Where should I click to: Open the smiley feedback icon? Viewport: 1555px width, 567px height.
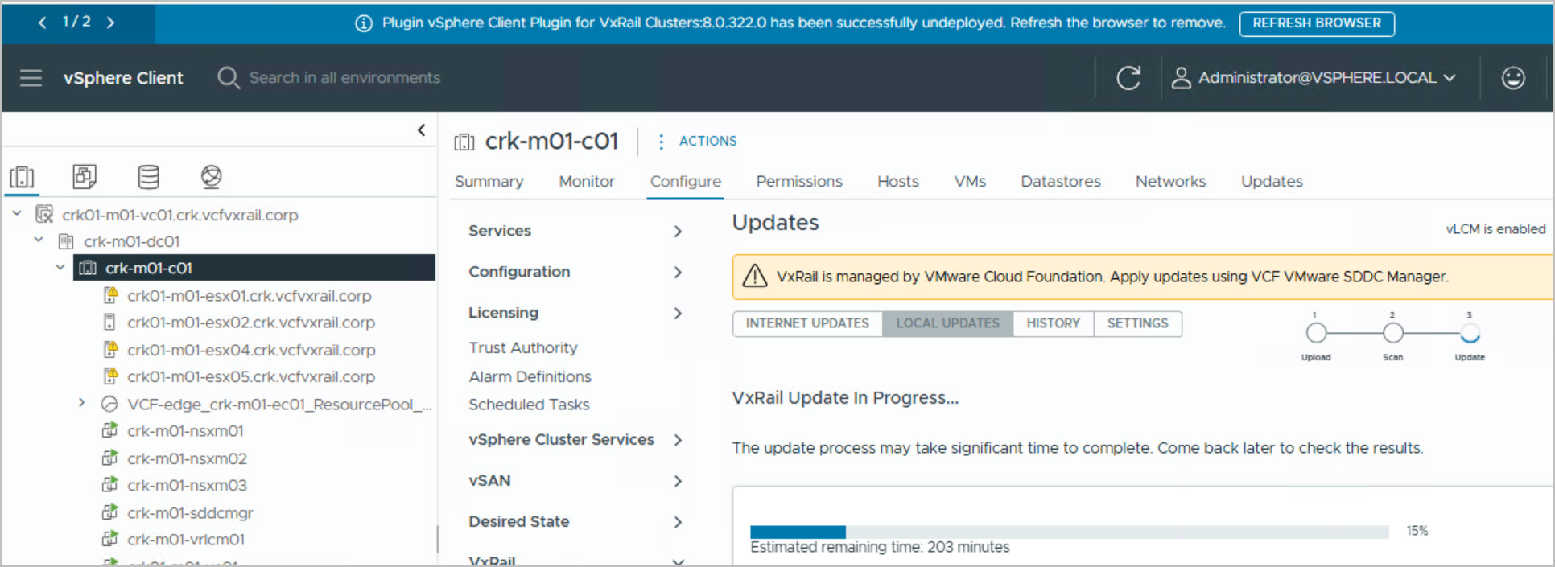click(x=1512, y=78)
